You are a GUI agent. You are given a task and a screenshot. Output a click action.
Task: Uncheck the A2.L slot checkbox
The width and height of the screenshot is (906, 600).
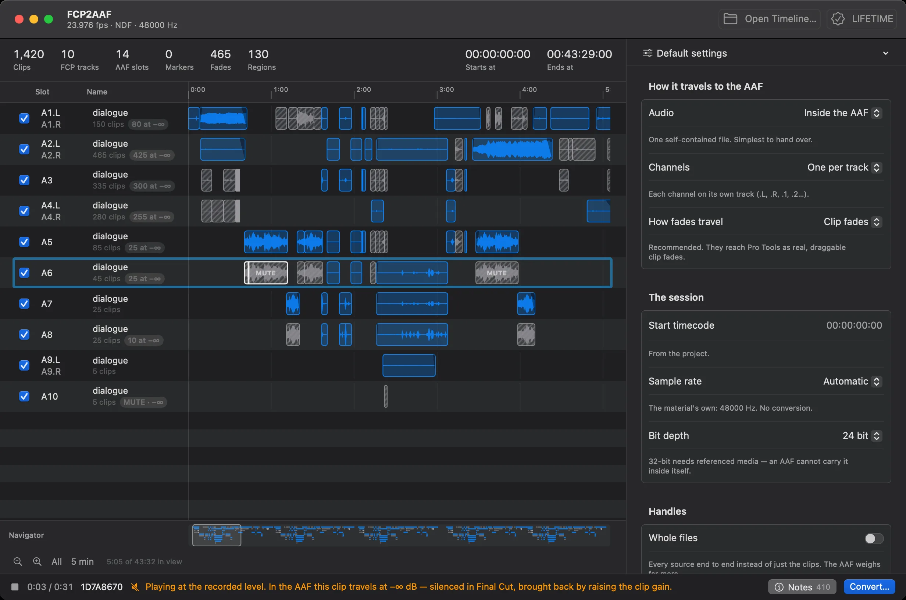click(x=24, y=149)
